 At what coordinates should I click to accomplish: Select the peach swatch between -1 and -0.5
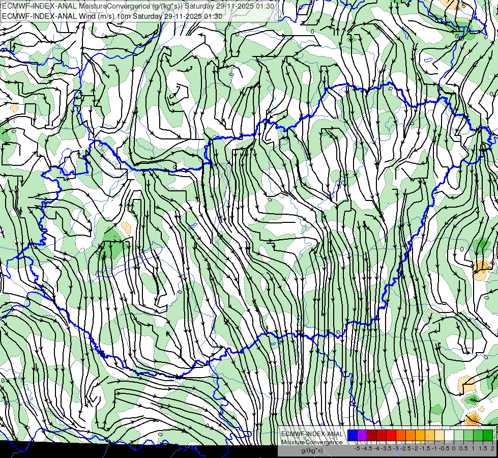click(440, 435)
